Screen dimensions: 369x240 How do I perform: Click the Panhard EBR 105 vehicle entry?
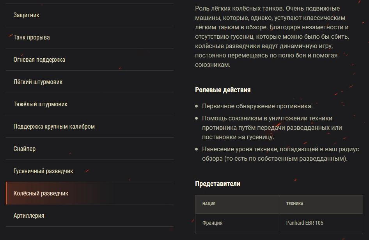(x=305, y=223)
